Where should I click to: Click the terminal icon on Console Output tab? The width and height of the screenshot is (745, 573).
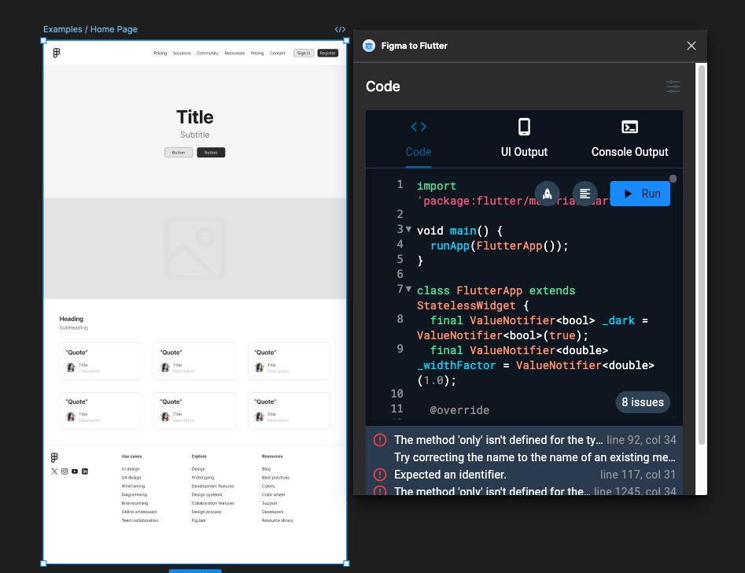tap(629, 127)
